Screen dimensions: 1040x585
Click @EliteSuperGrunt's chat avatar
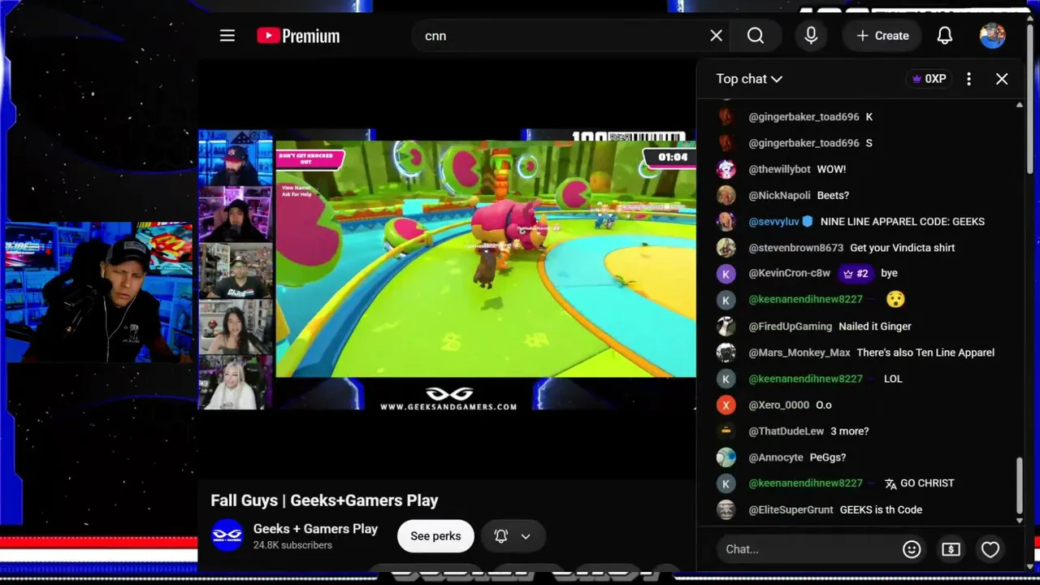click(x=726, y=509)
